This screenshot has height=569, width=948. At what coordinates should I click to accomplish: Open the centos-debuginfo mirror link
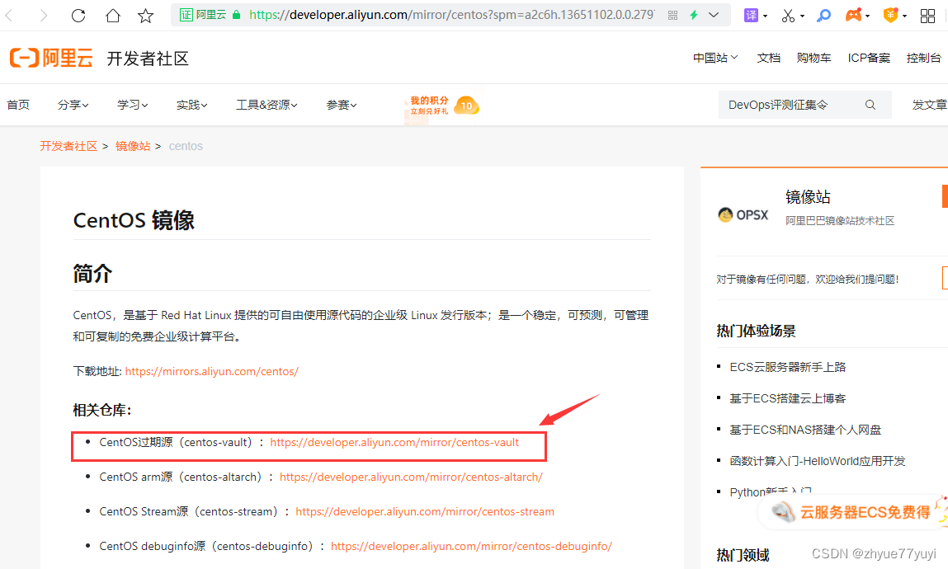tap(472, 546)
